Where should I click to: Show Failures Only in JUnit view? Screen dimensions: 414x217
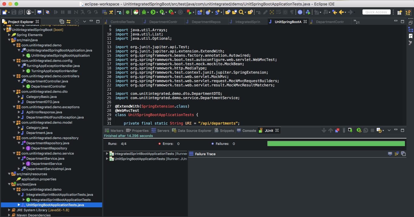tap(337, 130)
